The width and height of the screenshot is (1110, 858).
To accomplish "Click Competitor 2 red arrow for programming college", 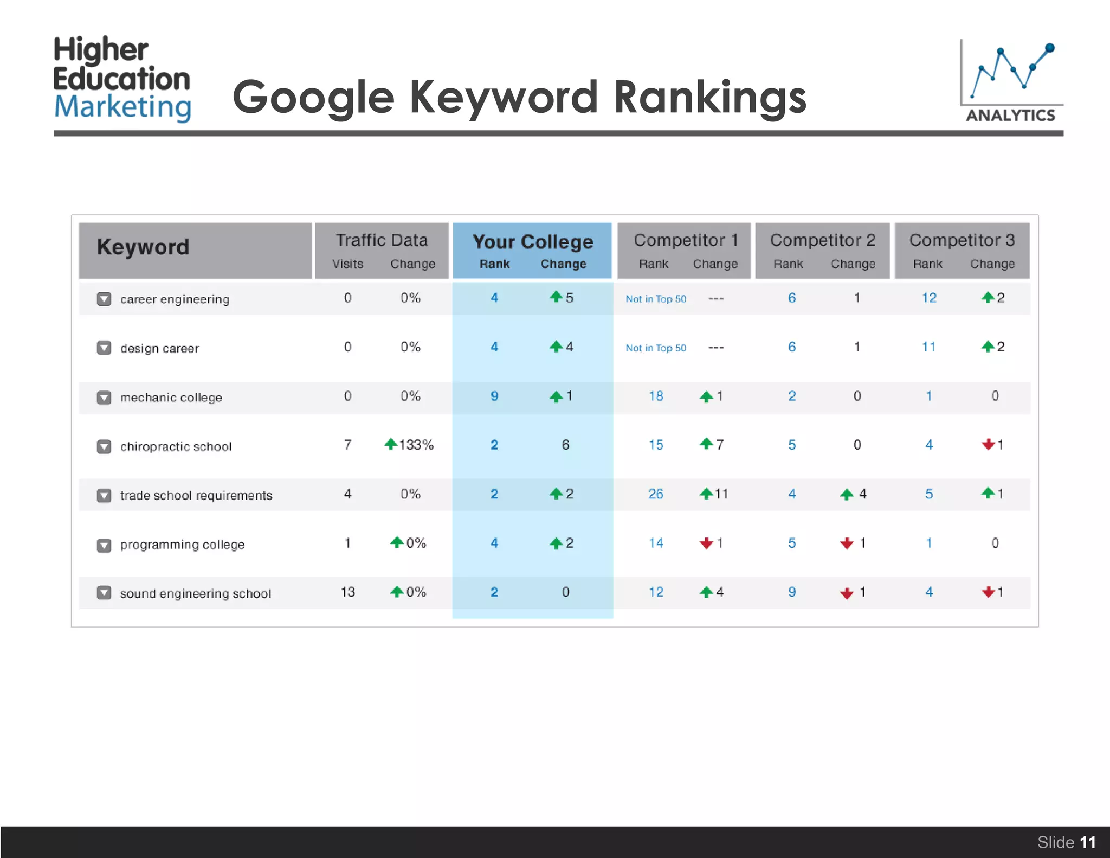I will [847, 543].
